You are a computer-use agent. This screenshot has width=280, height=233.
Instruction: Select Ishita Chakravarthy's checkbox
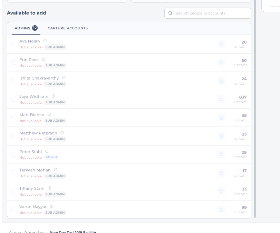(14, 81)
